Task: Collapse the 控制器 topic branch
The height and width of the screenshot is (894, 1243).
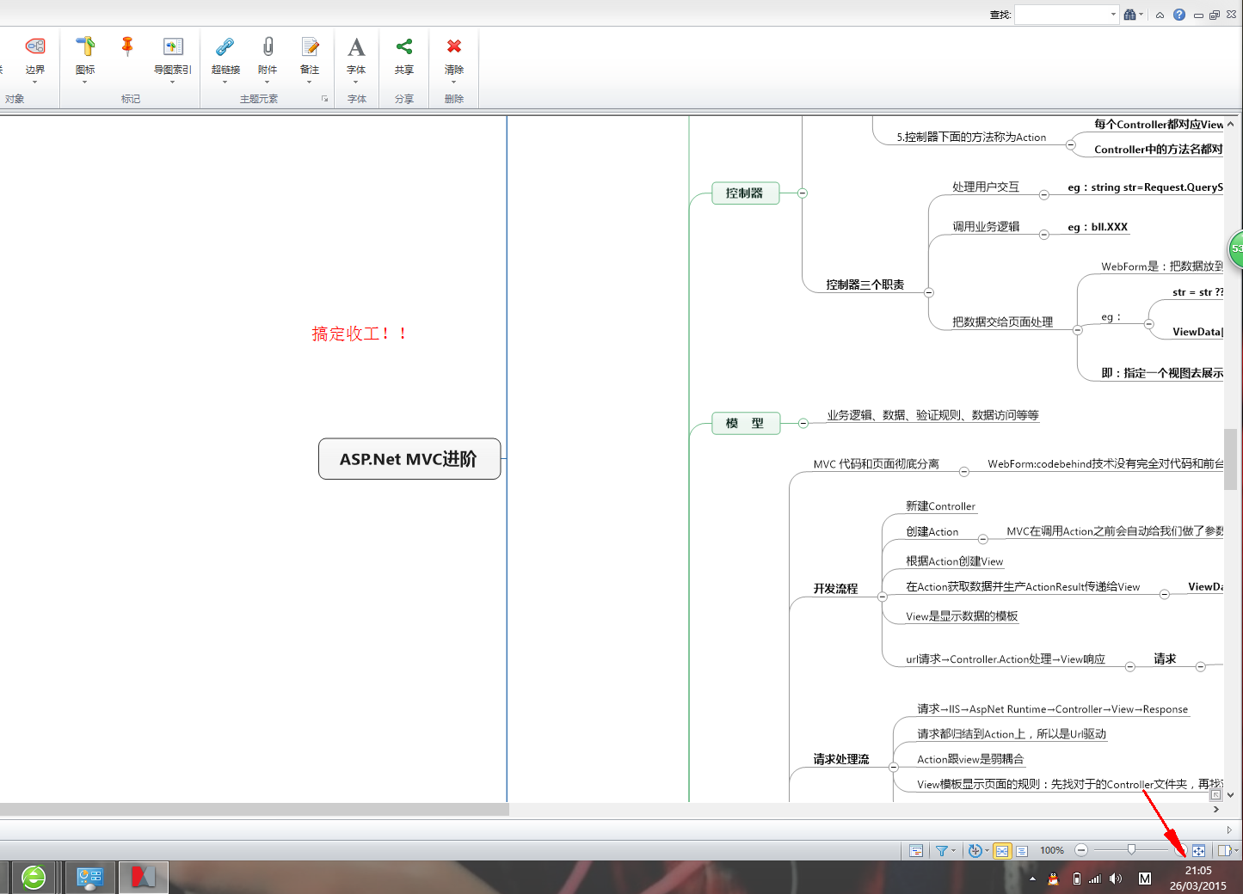Action: pos(803,193)
